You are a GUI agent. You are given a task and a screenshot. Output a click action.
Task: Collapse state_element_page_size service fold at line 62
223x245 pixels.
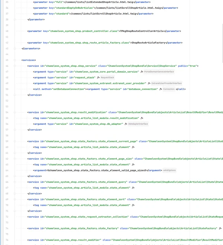pyautogui.click(x=14, y=159)
